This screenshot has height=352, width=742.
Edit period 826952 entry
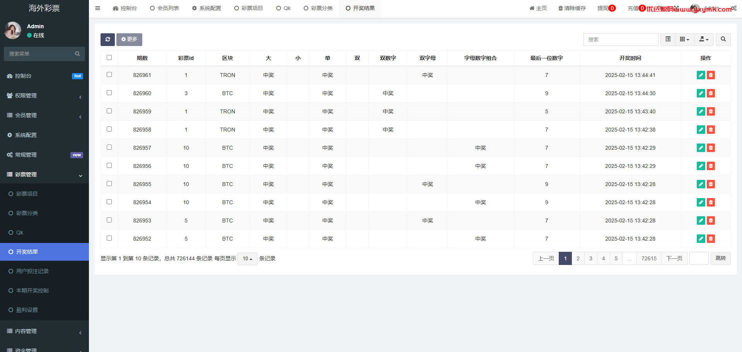click(x=701, y=239)
